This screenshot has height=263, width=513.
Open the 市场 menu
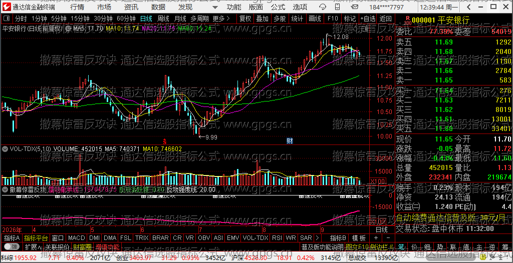click(104, 7)
